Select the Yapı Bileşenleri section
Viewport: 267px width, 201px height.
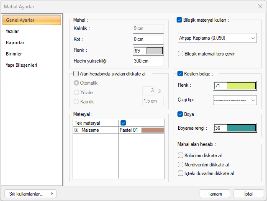point(21,65)
